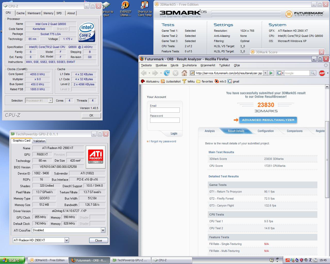This screenshot has width=330, height=264.
Task: Click the CPU-Z tray icon with Z
Action: (x=310, y=260)
